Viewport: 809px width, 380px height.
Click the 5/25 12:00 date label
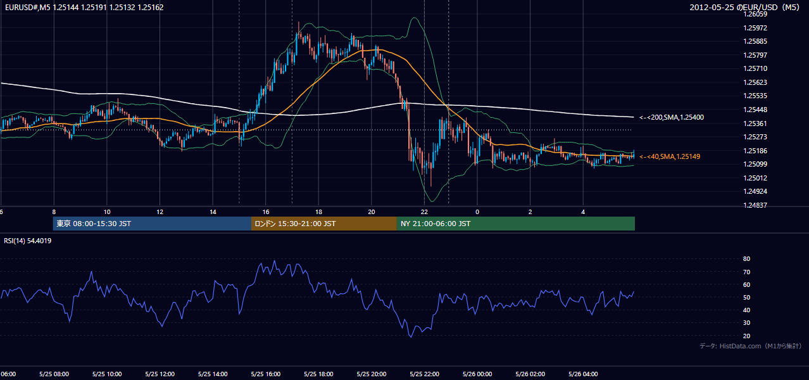160,374
